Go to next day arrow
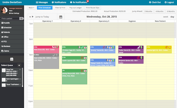 coord(33,17)
